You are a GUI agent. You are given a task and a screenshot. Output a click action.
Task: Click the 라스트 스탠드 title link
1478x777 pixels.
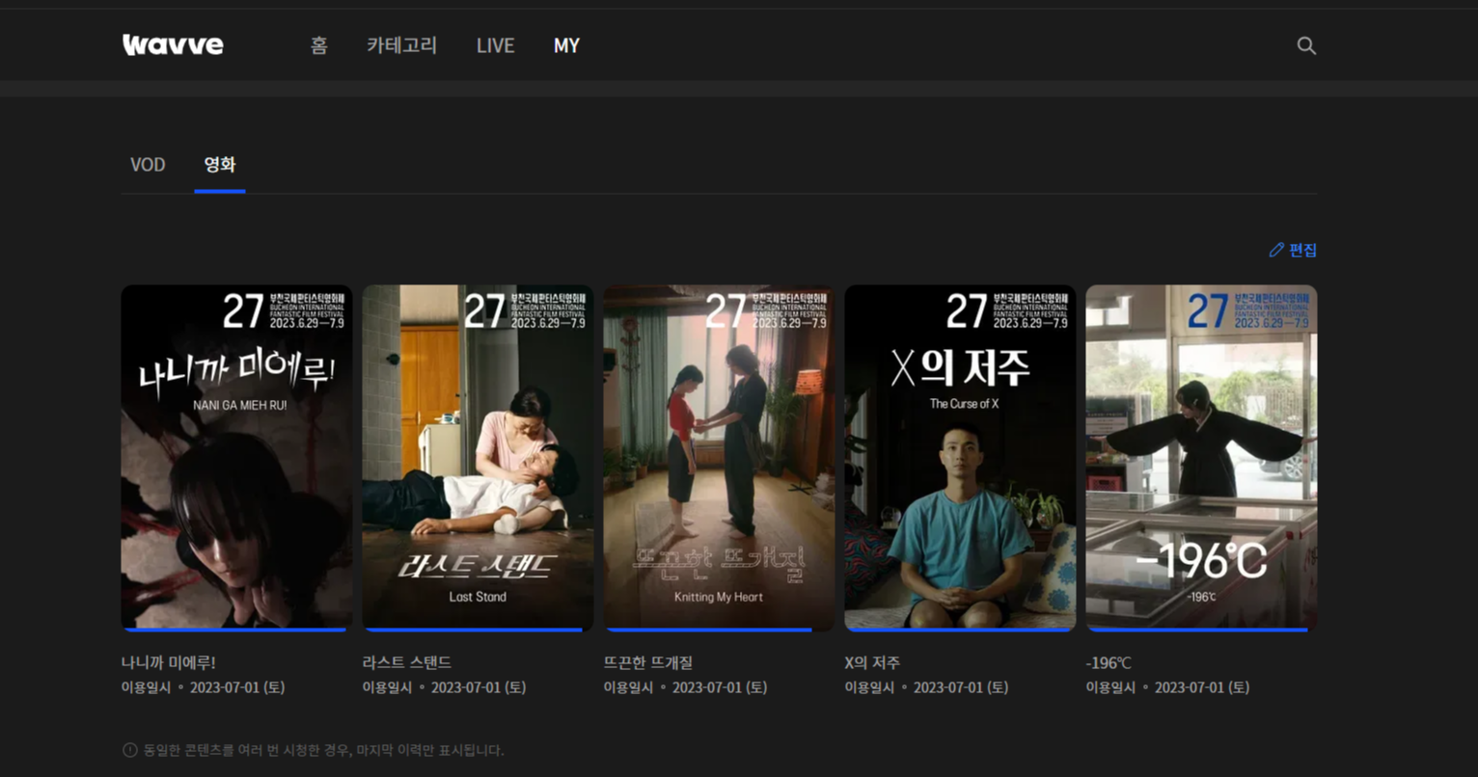tap(406, 662)
